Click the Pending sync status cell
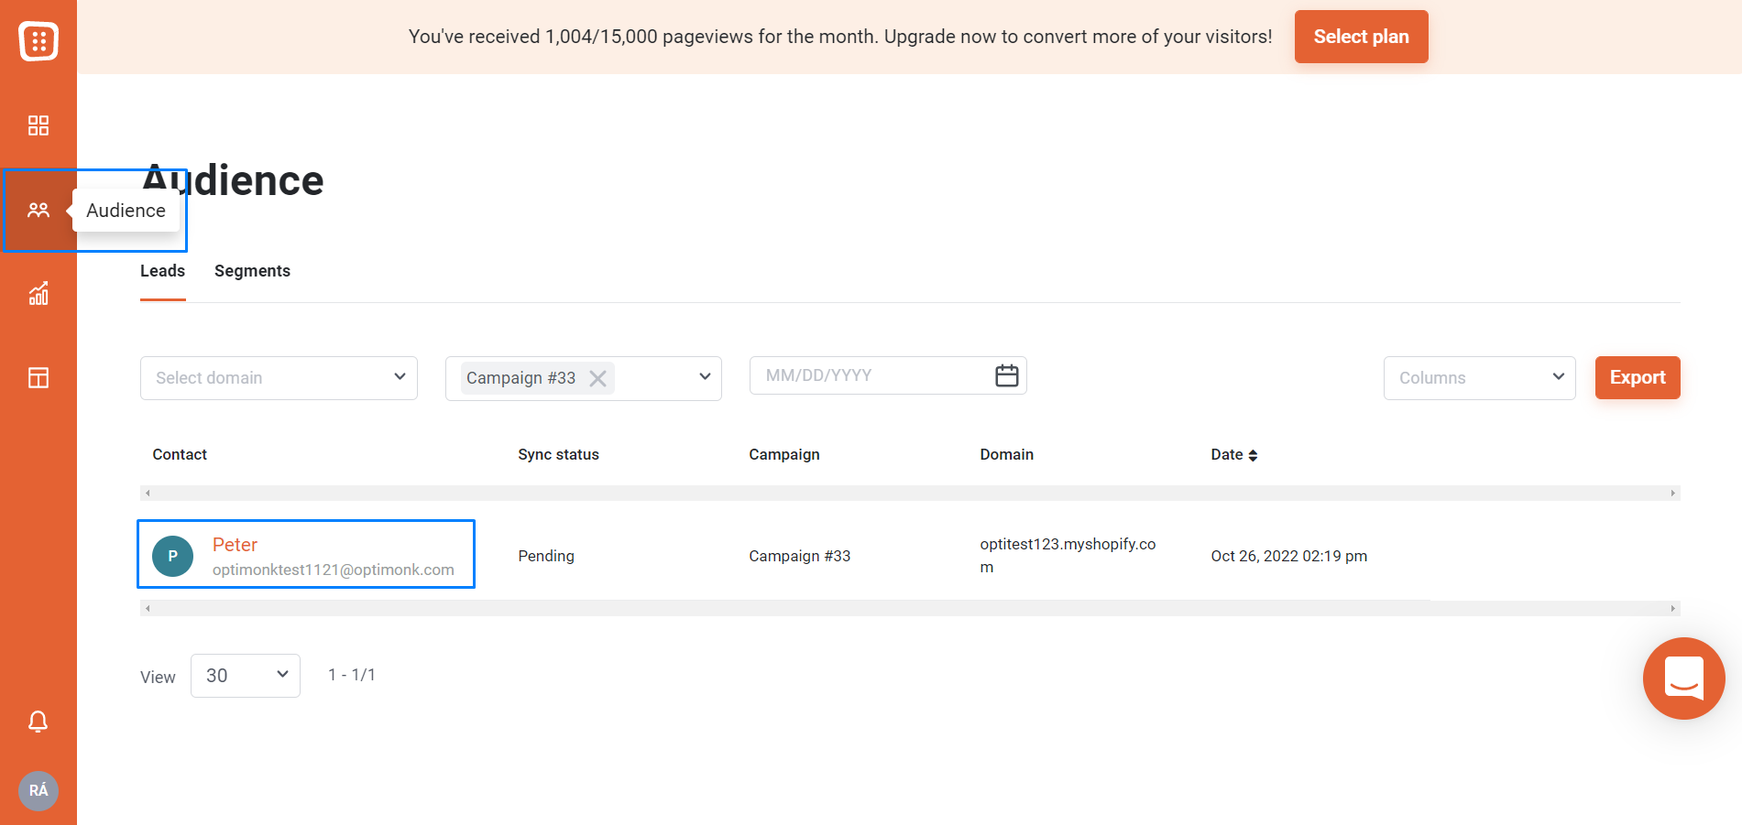 (546, 556)
